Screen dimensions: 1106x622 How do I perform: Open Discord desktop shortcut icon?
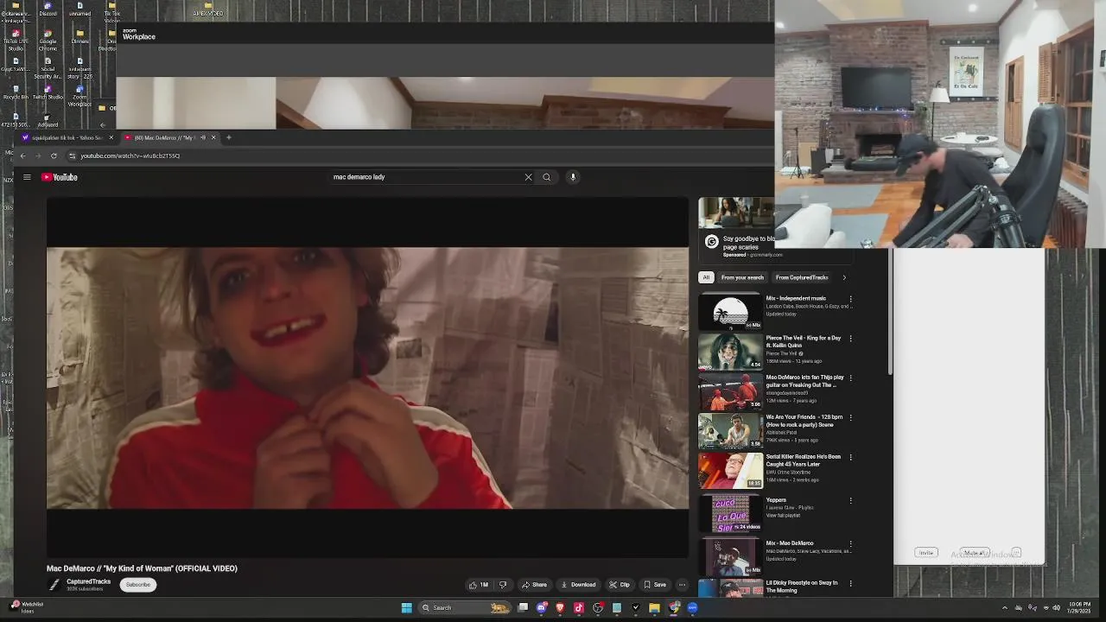48,10
